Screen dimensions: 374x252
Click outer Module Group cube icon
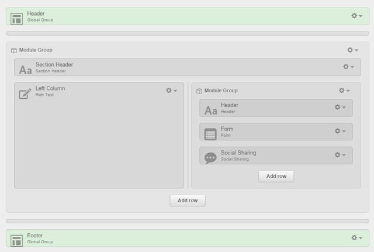[x=14, y=50]
